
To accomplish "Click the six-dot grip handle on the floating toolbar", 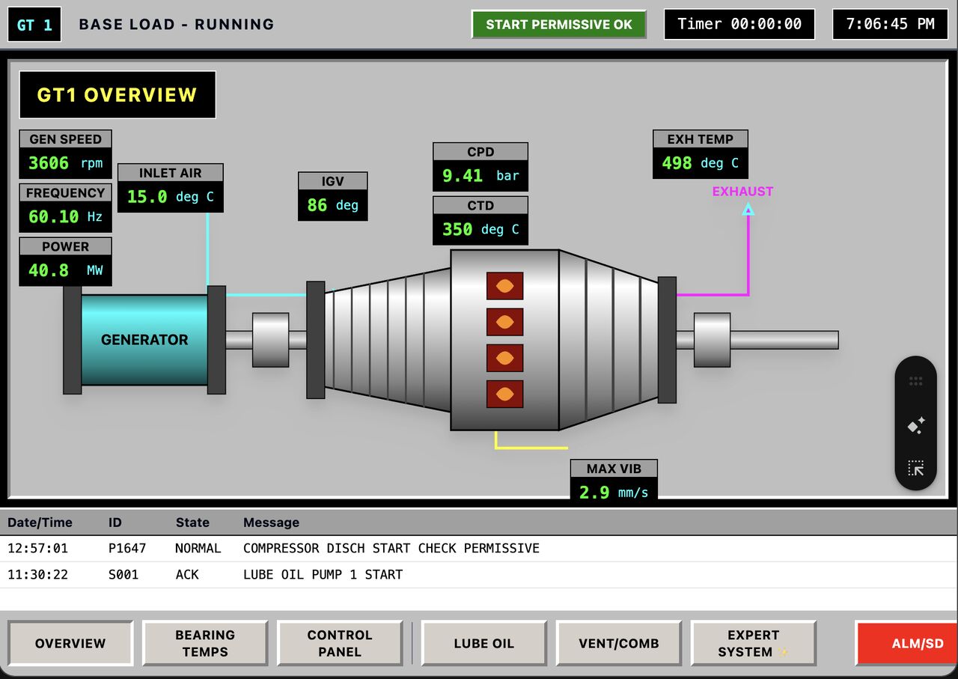I will click(915, 381).
